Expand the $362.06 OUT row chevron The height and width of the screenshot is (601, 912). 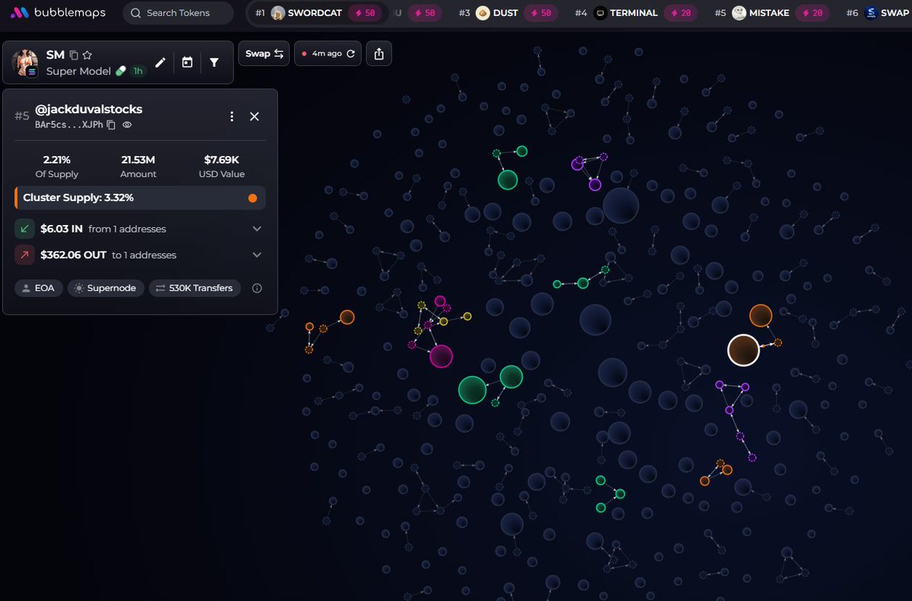[x=257, y=255]
